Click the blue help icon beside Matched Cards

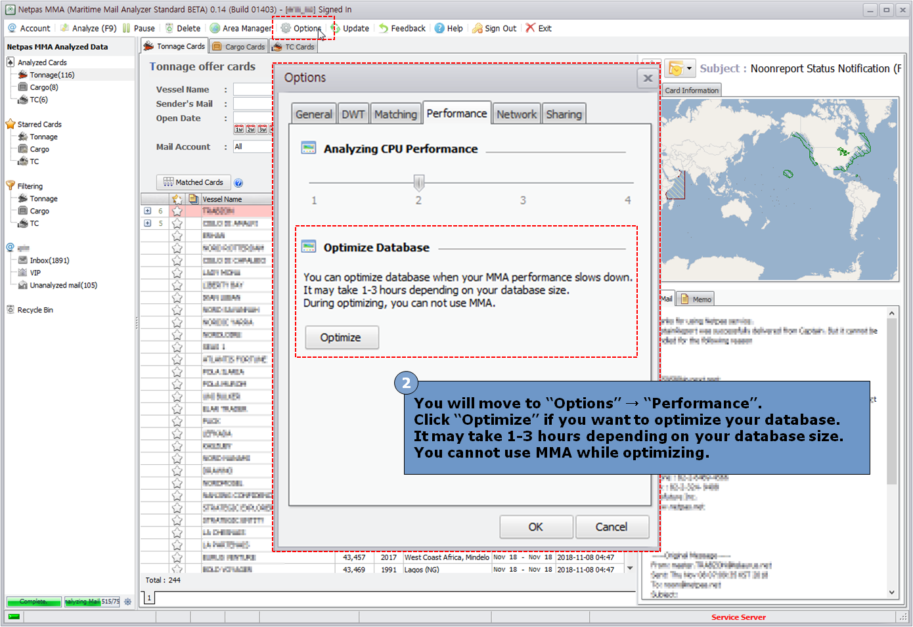238,183
